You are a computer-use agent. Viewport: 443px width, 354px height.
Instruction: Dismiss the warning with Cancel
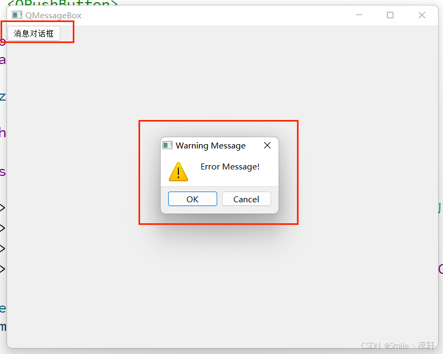(x=246, y=199)
